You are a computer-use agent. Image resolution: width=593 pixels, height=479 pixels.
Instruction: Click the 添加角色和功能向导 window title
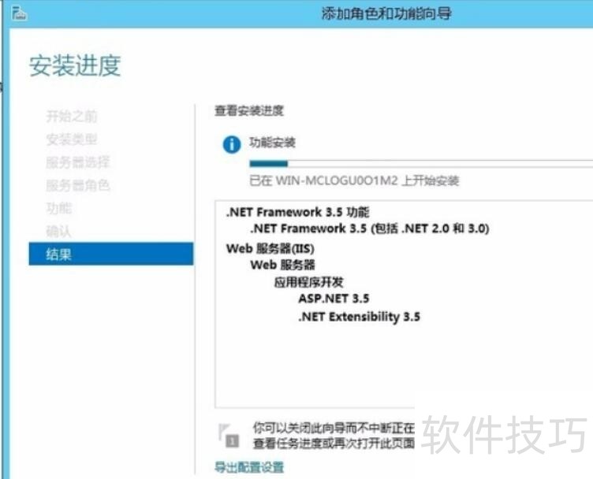[386, 13]
